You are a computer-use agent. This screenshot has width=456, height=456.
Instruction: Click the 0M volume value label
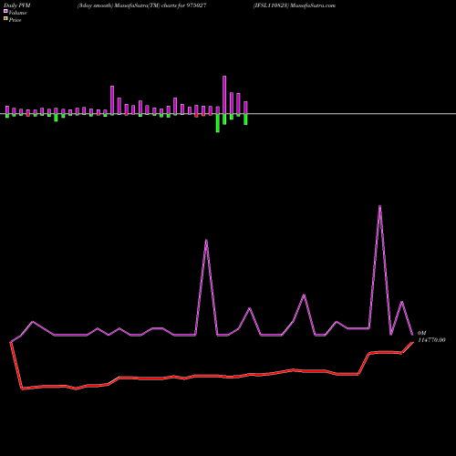[422, 333]
